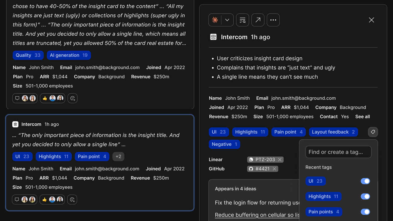Click the UI 23 tag in detail panel
Image resolution: width=393 pixels, height=221 pixels.
click(219, 132)
